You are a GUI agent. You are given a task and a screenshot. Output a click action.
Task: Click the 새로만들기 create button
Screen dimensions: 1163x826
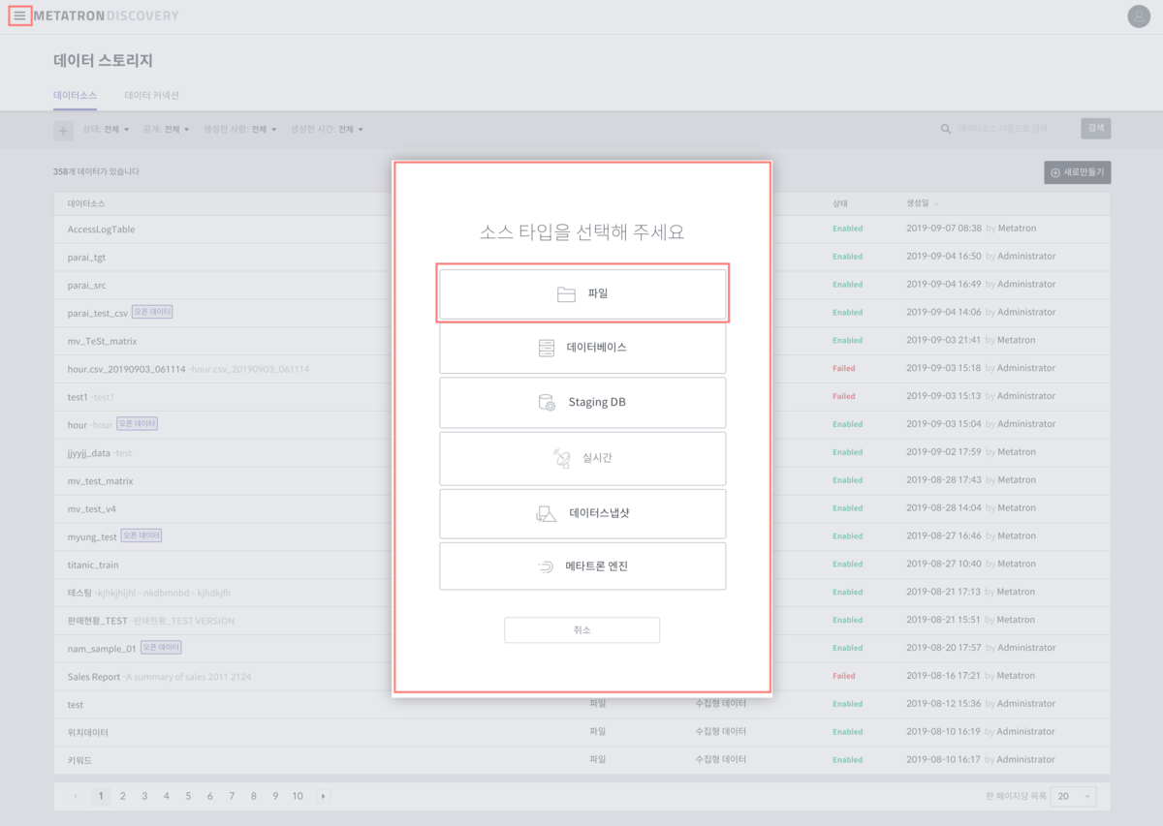(x=1077, y=172)
